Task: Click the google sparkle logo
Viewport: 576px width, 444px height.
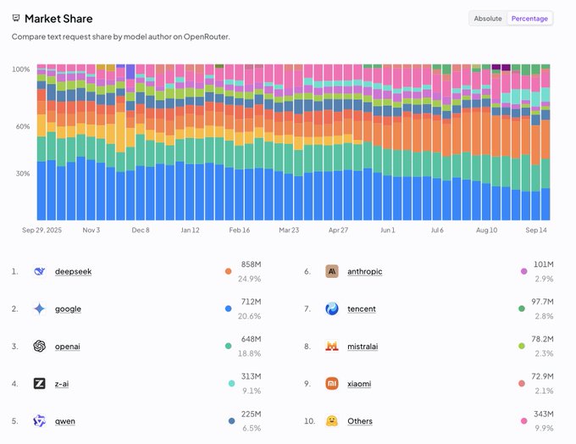Action: pyautogui.click(x=39, y=308)
